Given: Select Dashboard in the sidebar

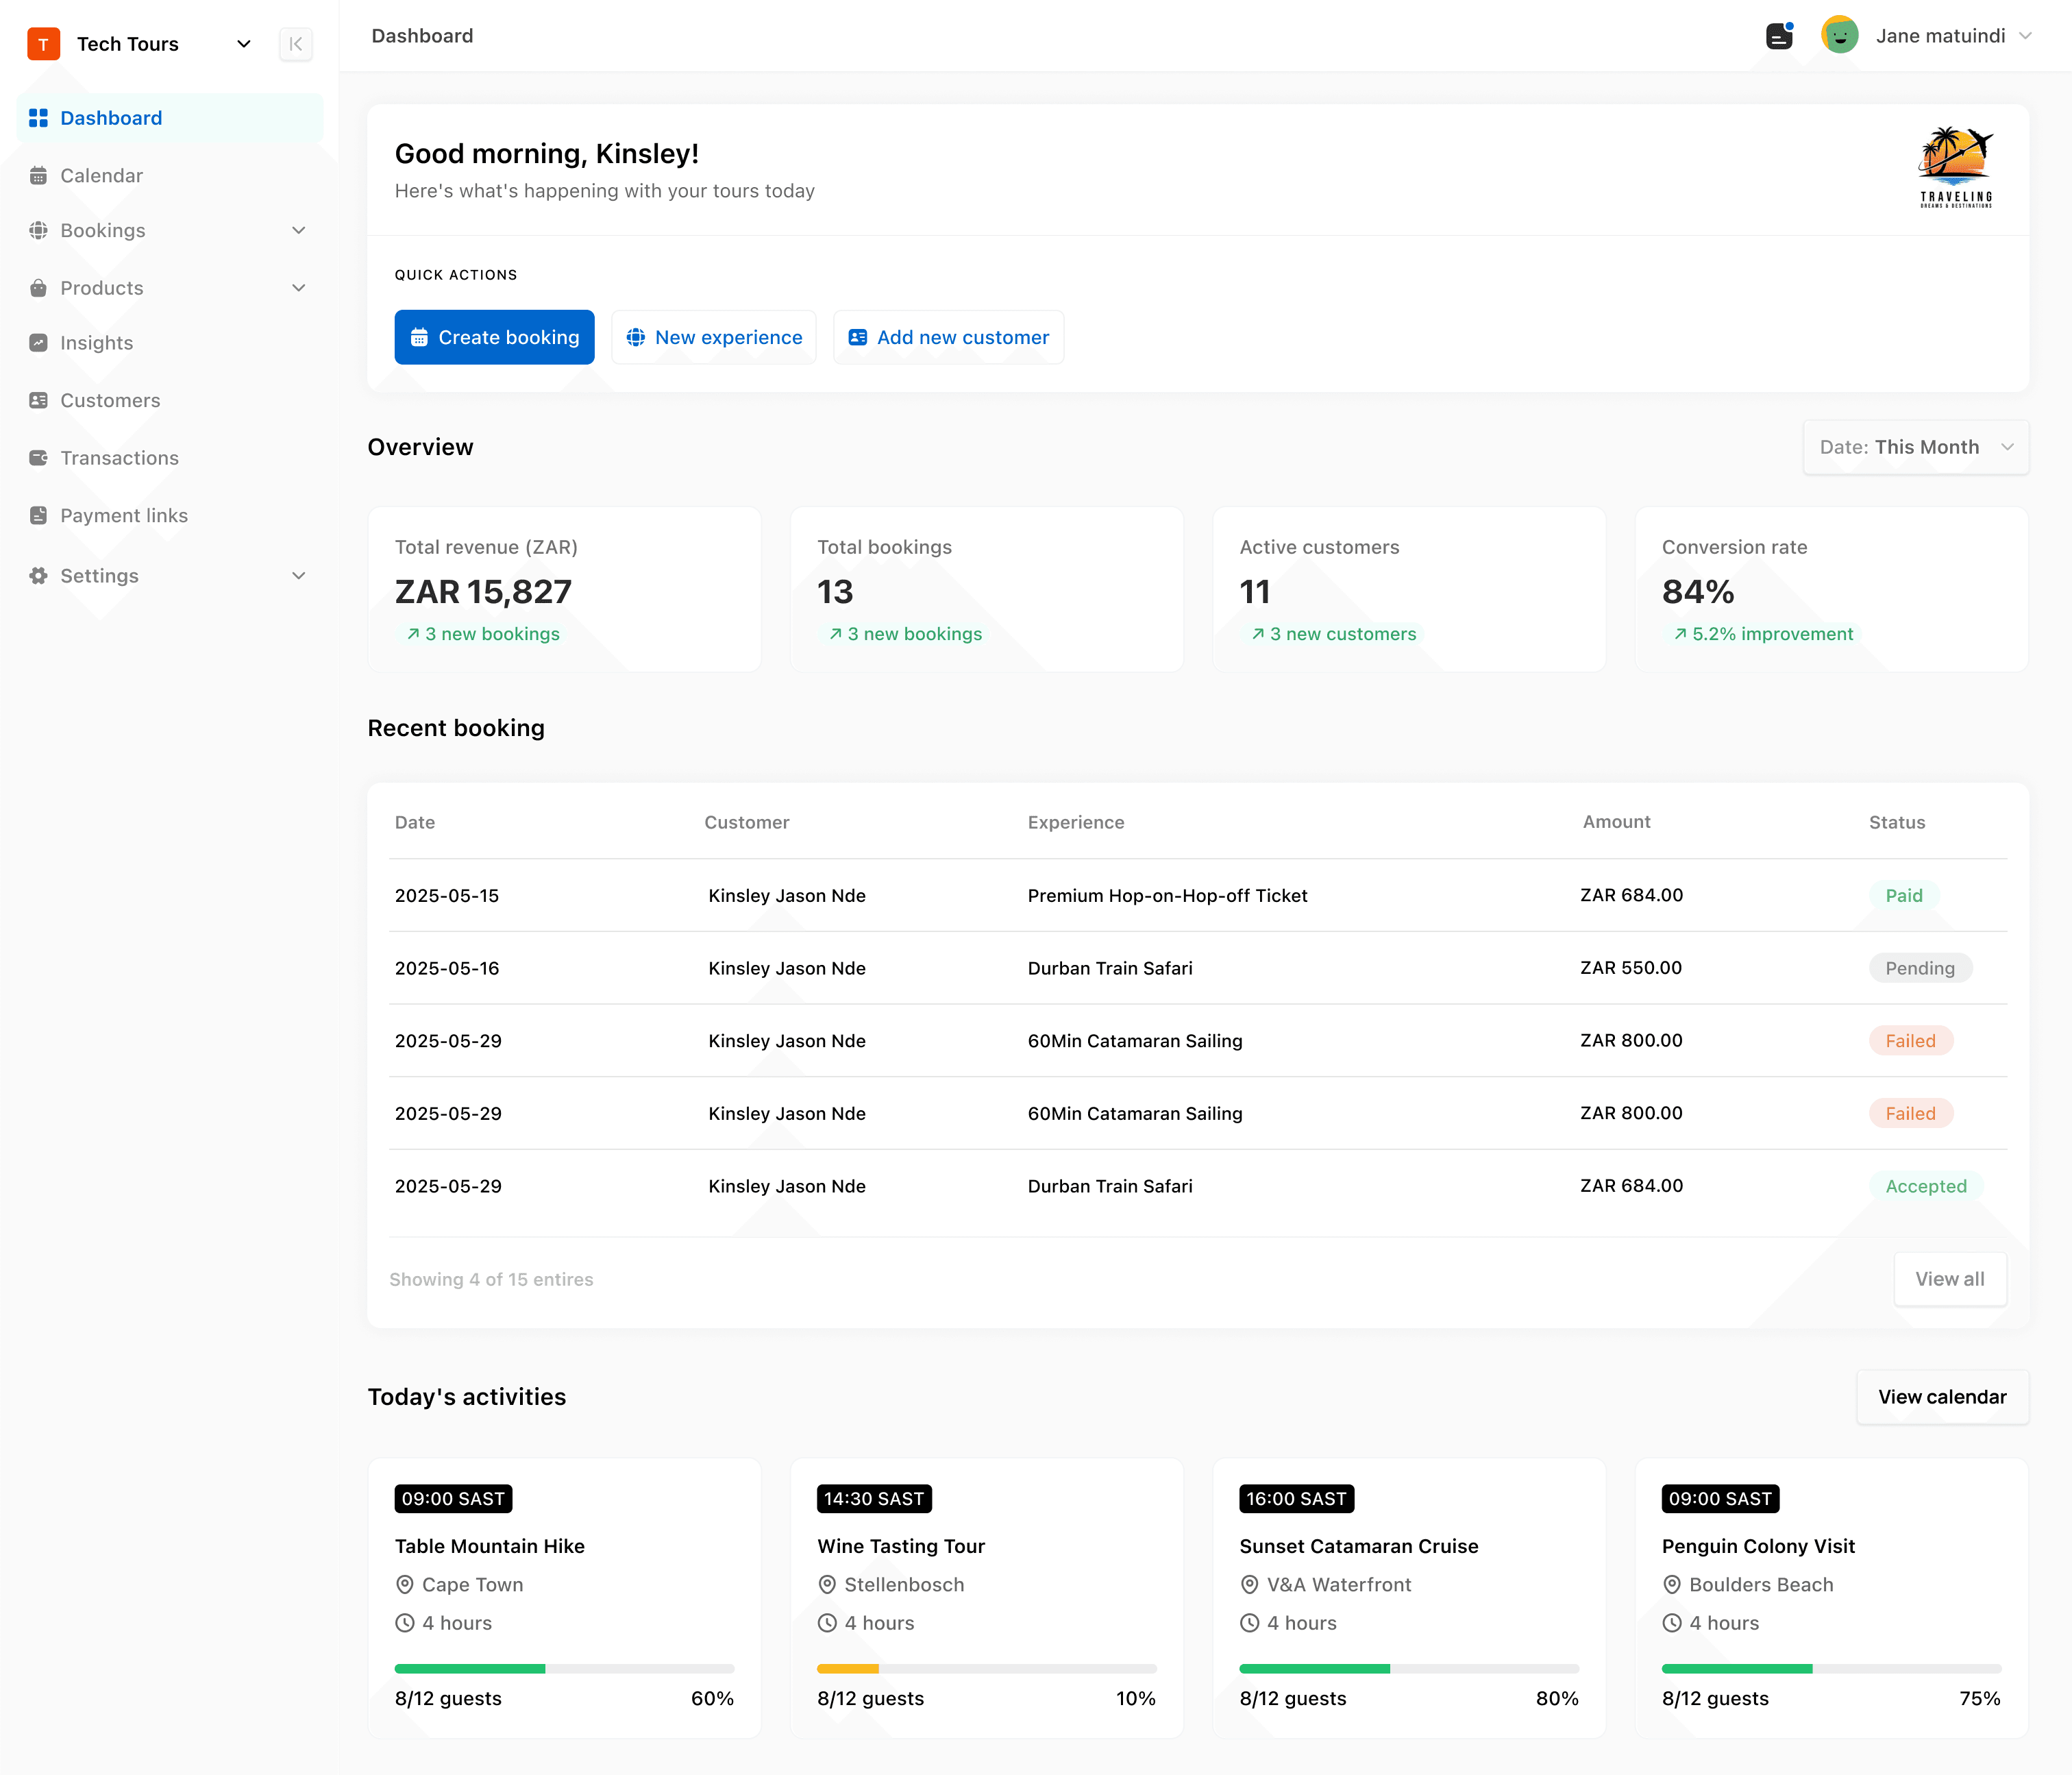Looking at the screenshot, I should pos(111,118).
